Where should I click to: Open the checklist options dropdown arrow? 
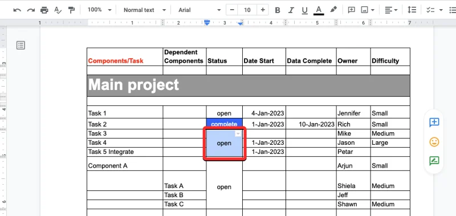tap(441, 10)
